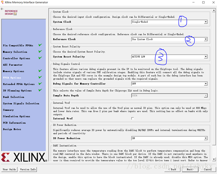Go to Simulation Options step
The width and height of the screenshot is (217, 174).
16,116
